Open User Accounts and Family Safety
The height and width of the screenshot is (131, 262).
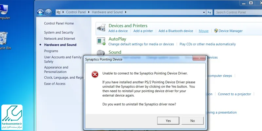click(63, 59)
